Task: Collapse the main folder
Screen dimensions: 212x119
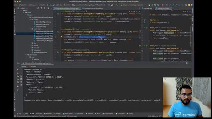Action: point(24,13)
